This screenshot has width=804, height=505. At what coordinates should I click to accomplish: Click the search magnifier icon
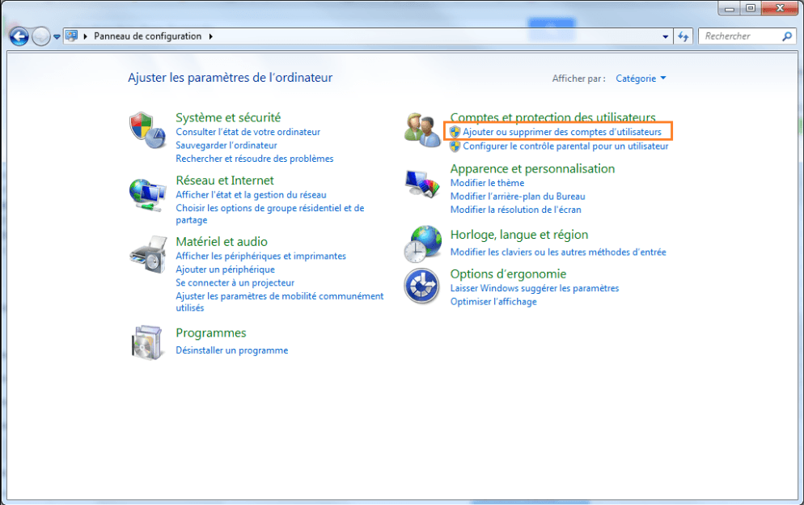click(789, 36)
